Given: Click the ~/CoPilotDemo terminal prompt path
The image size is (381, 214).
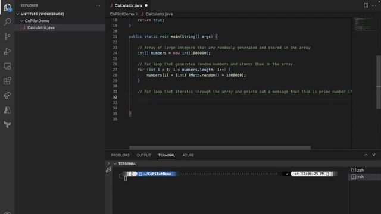Looking at the screenshot, I should point(157,174).
